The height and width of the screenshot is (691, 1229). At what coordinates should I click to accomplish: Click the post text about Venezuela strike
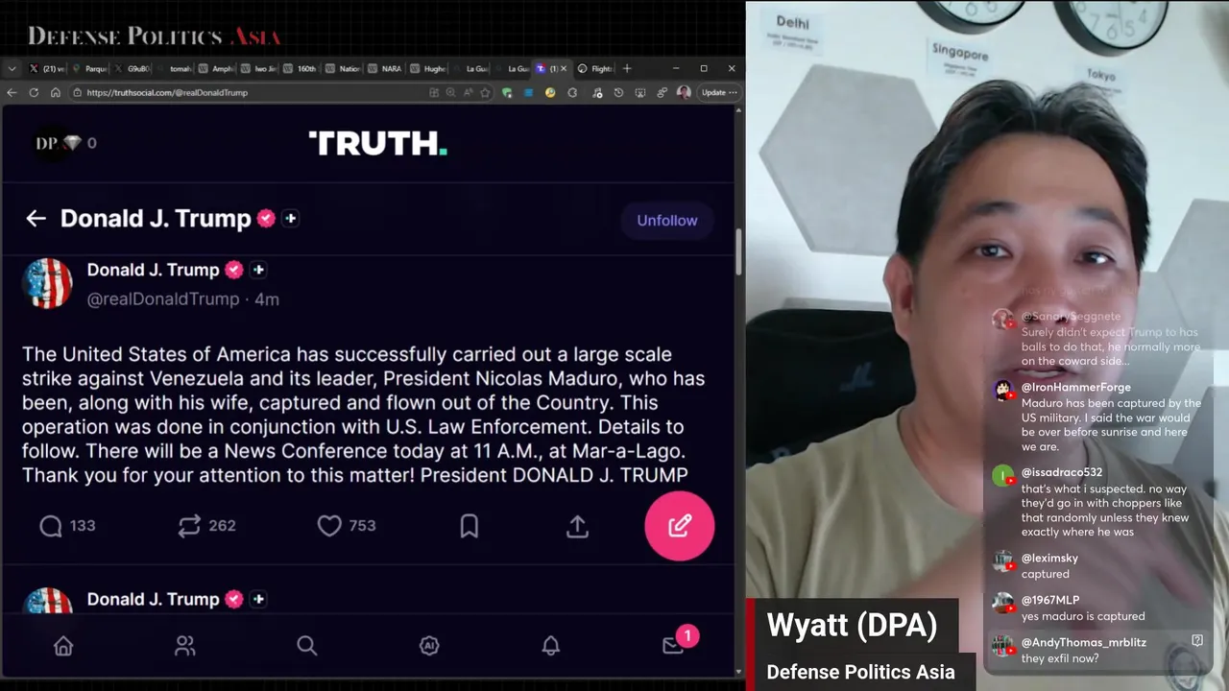(x=364, y=415)
